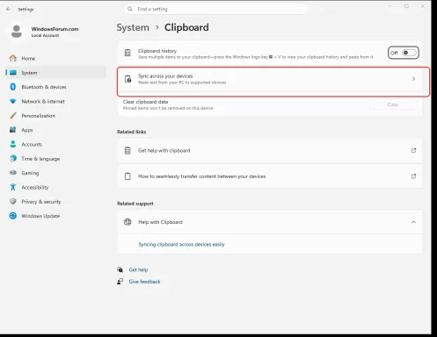Open Syncing clipboard across devices easily link
Viewport: 437px width, 337px height.
181,244
